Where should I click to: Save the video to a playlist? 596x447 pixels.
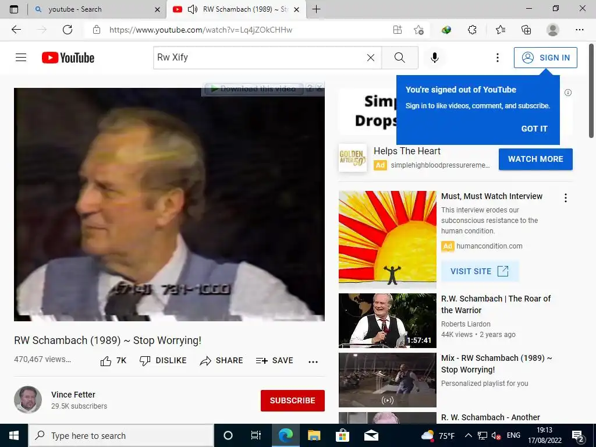(274, 361)
